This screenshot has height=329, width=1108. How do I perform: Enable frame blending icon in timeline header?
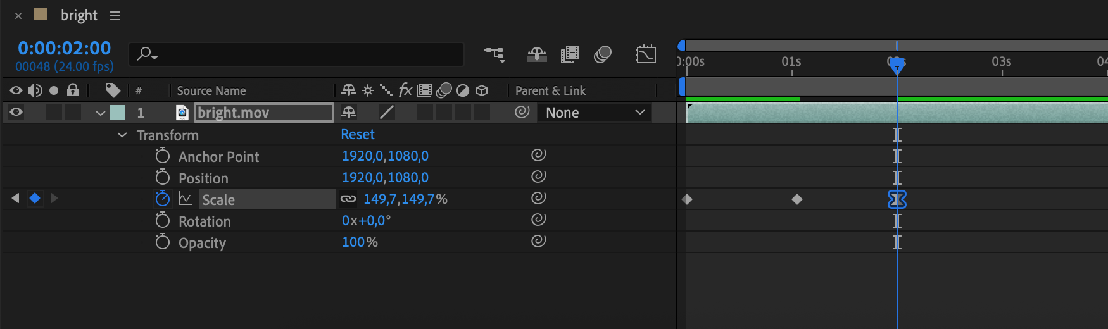(x=570, y=54)
